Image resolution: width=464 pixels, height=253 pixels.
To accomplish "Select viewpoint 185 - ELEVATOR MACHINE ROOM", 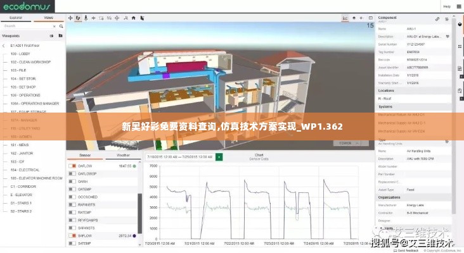I will click(x=36, y=178).
